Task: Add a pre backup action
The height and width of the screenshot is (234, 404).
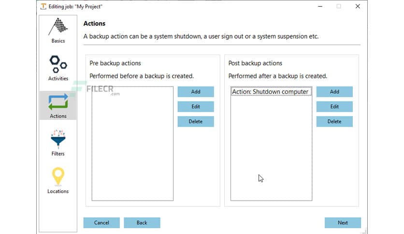Action: (x=195, y=92)
